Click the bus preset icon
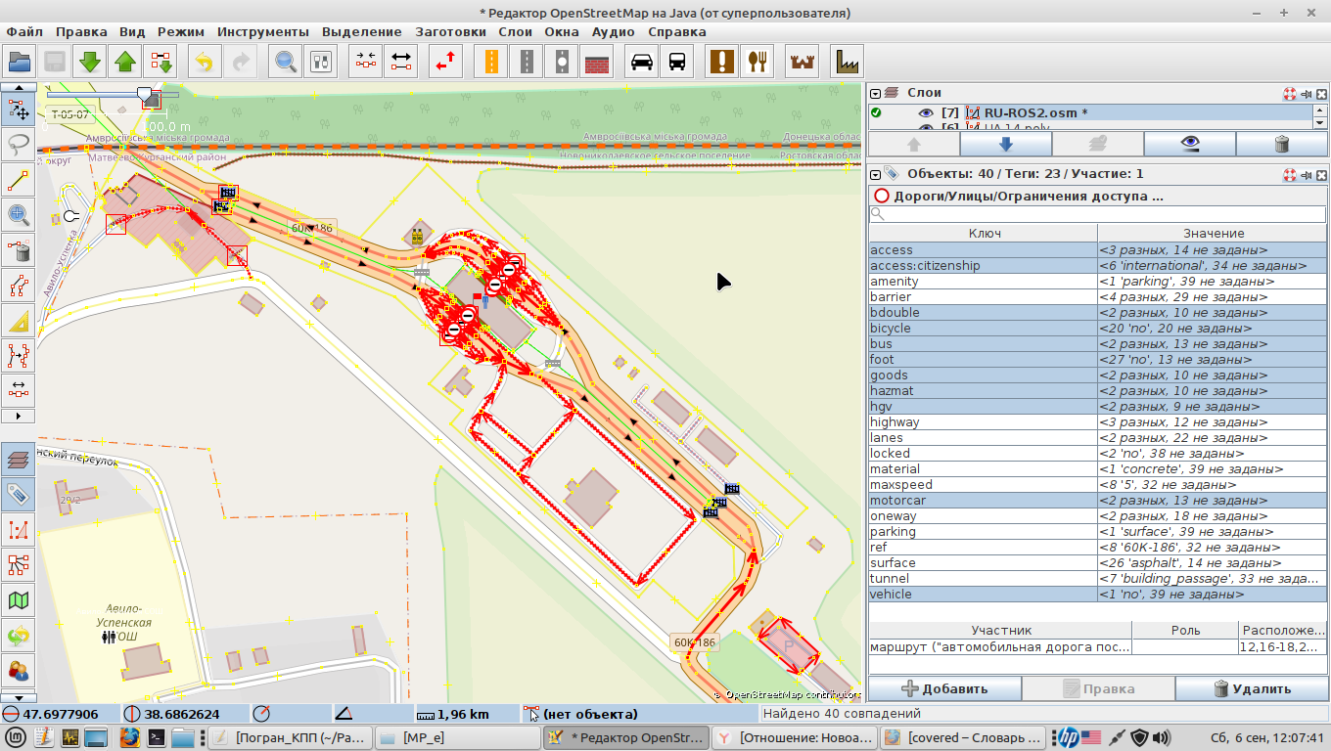 pos(676,62)
